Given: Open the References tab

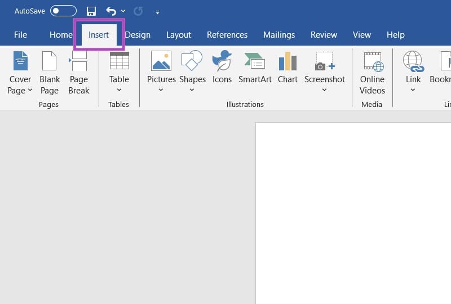Looking at the screenshot, I should point(227,35).
